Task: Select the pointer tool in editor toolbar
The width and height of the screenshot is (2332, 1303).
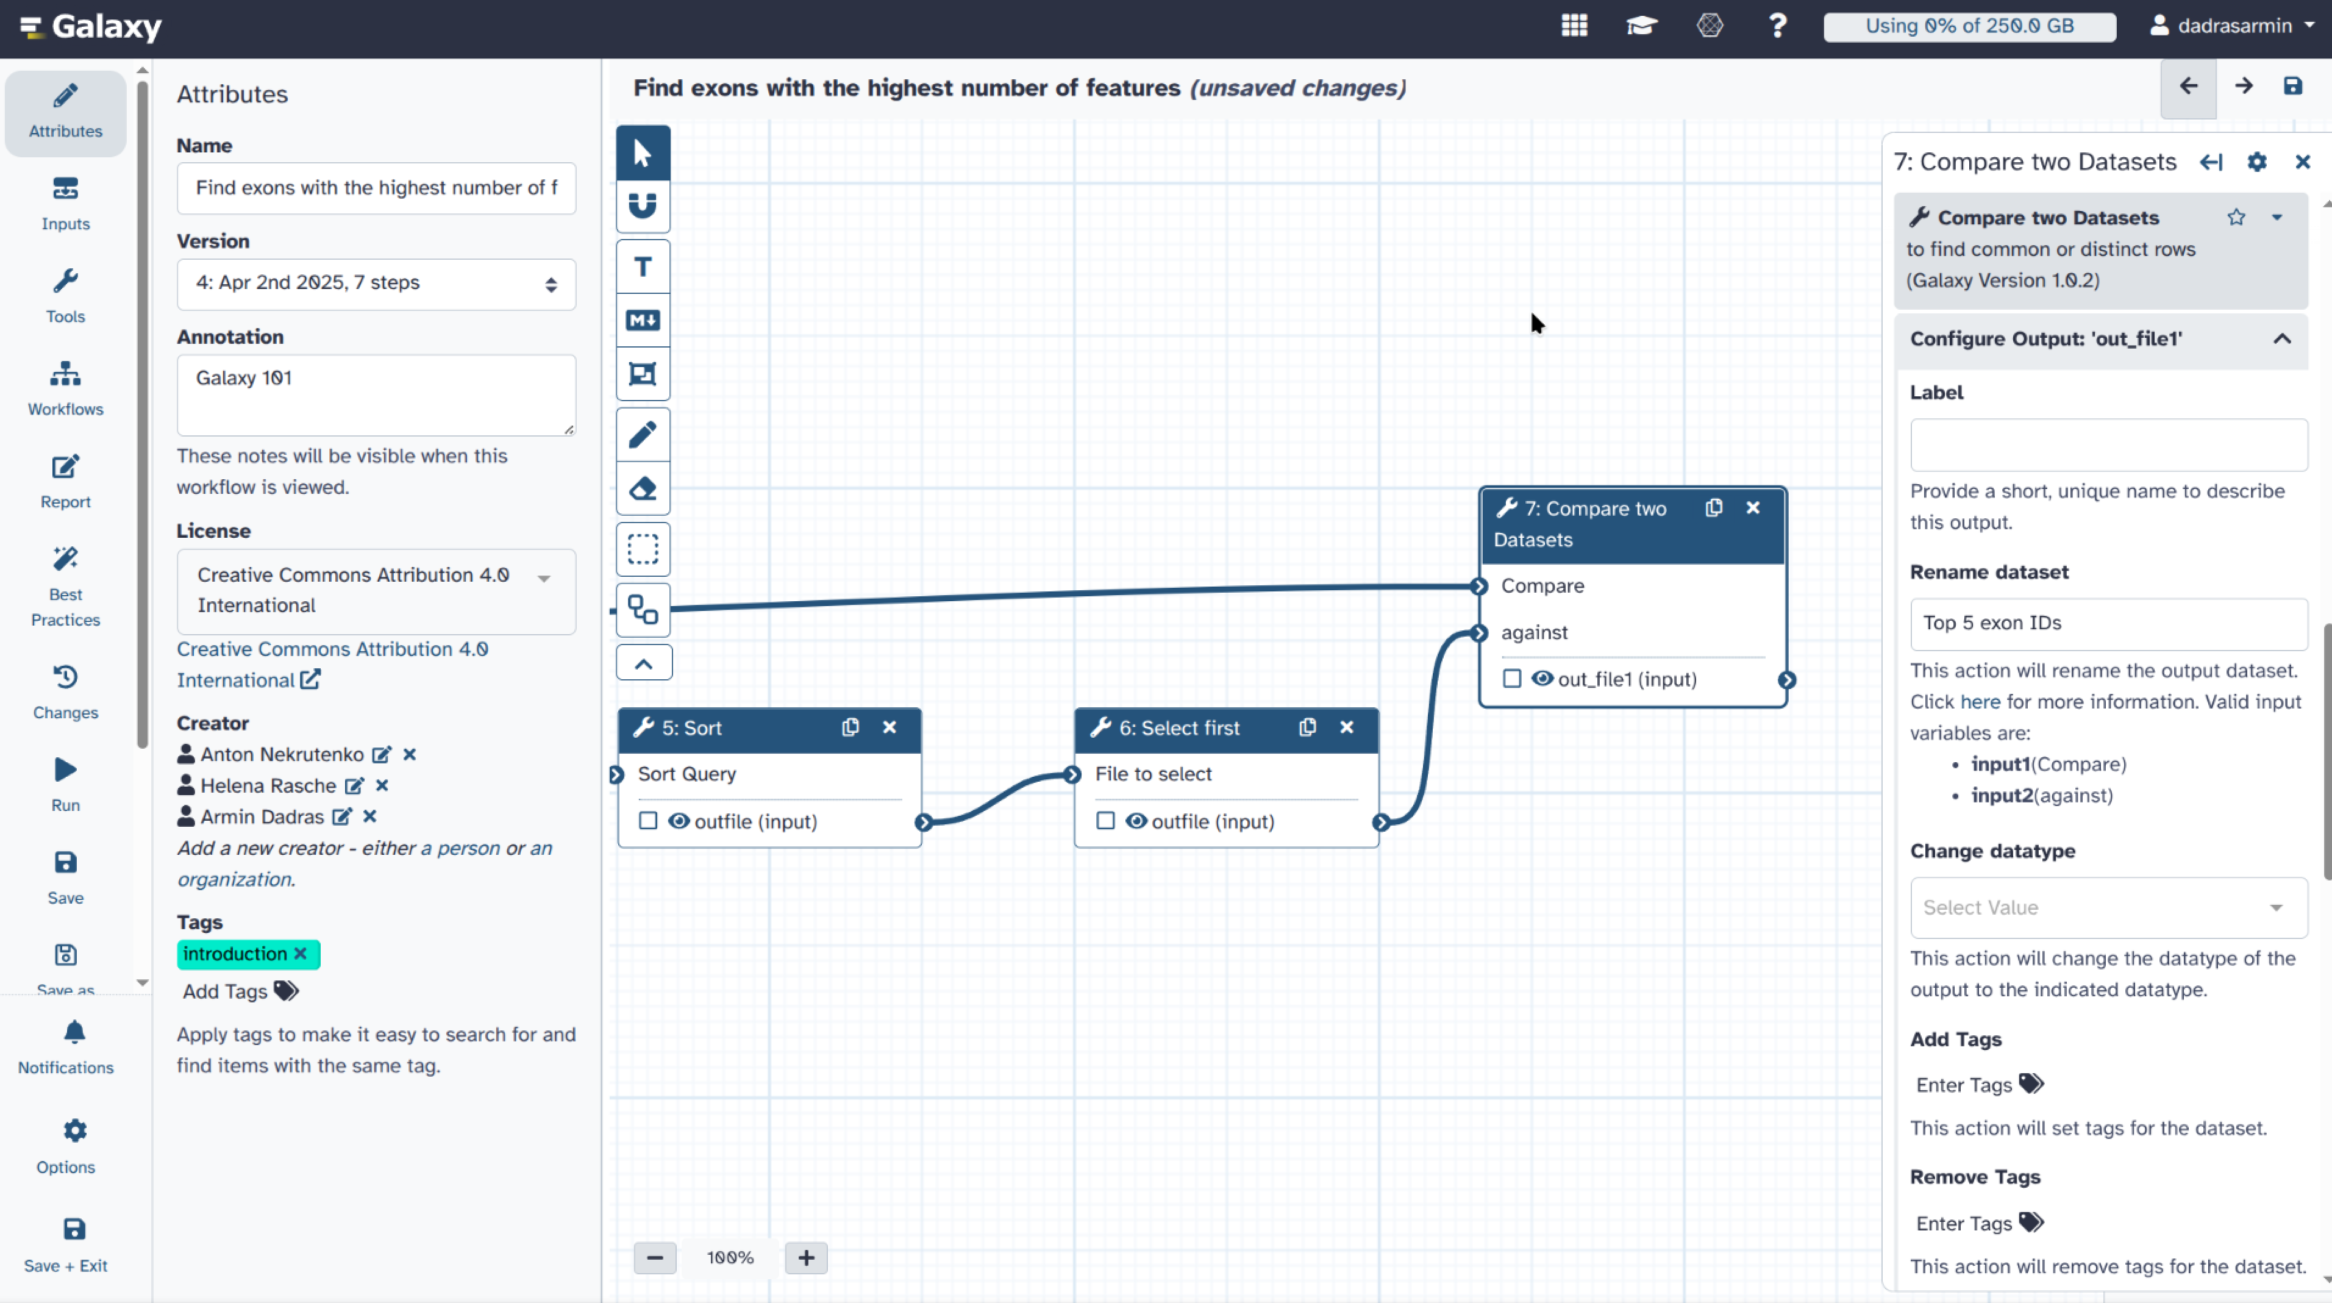Action: (x=643, y=152)
